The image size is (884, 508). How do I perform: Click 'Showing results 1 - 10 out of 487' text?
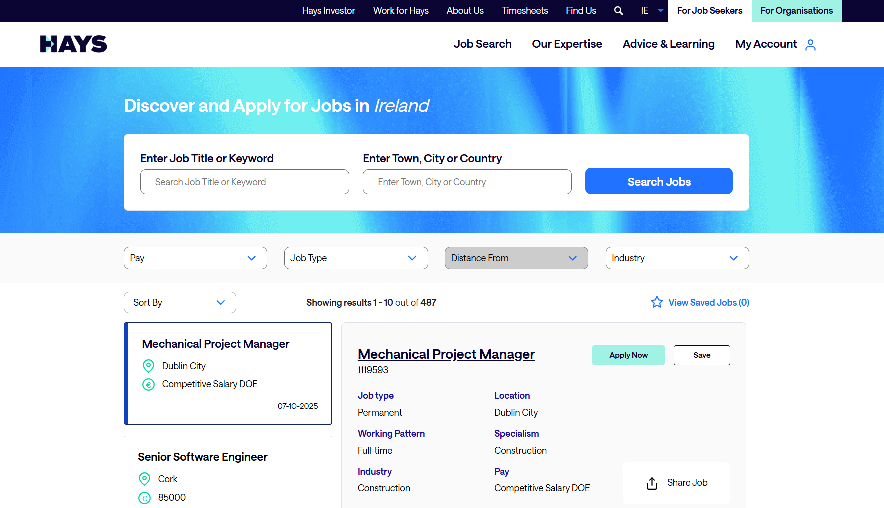371,302
